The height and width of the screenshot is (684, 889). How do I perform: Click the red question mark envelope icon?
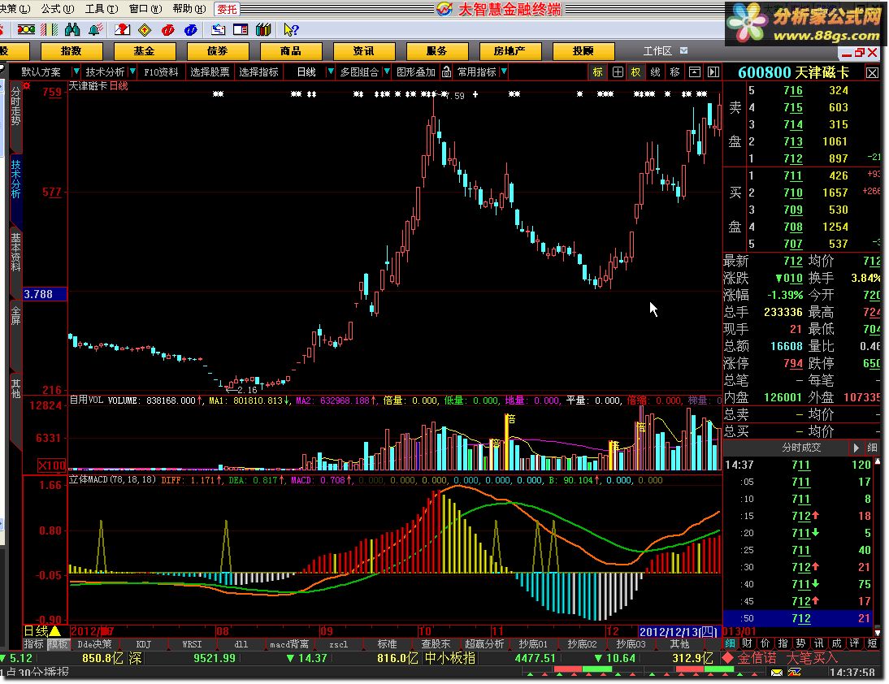point(122,29)
